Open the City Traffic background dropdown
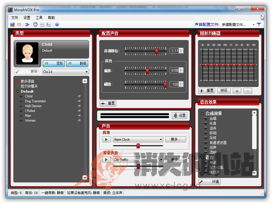The height and width of the screenshot is (204, 272). (138, 159)
